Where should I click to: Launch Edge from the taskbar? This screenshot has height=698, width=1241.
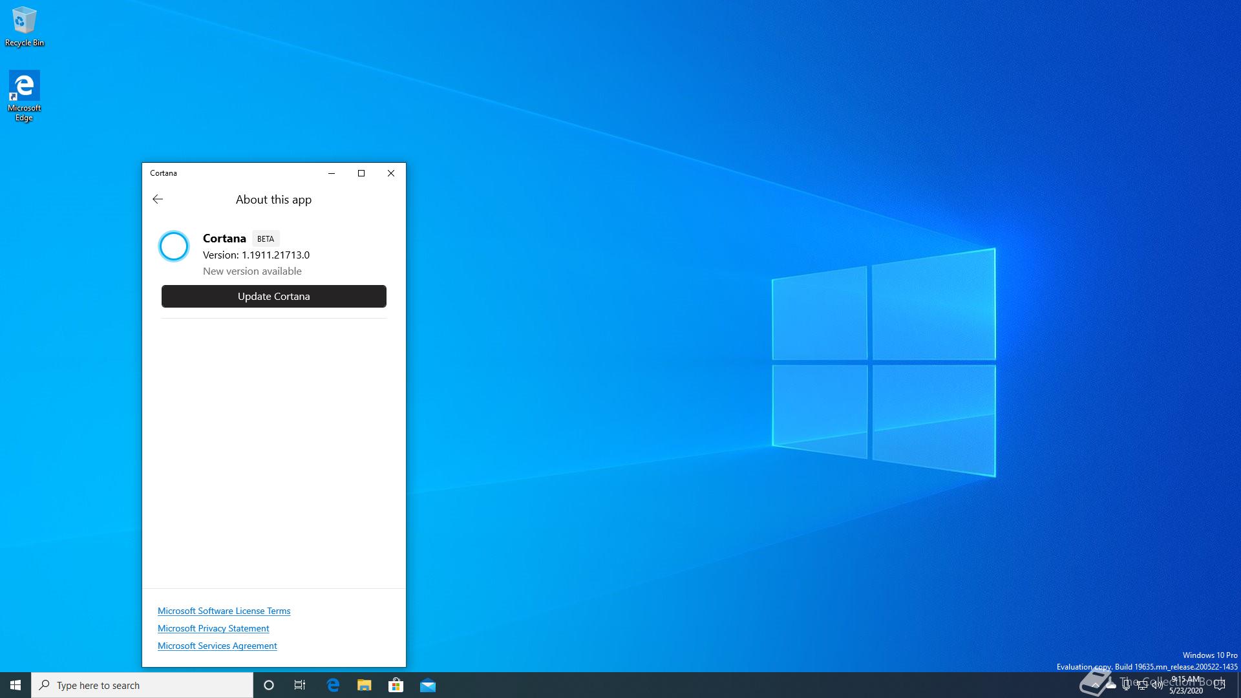click(x=333, y=685)
